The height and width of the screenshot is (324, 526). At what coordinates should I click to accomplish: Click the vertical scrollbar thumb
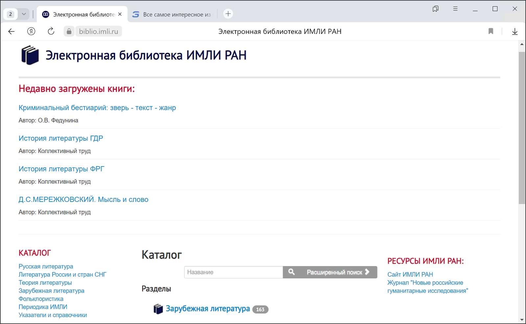tap(522, 127)
